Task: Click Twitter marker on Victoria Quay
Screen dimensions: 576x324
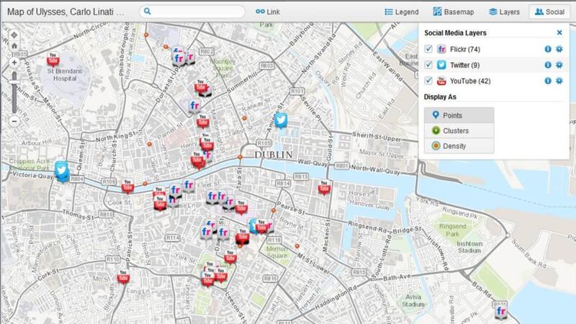Action: pos(63,170)
